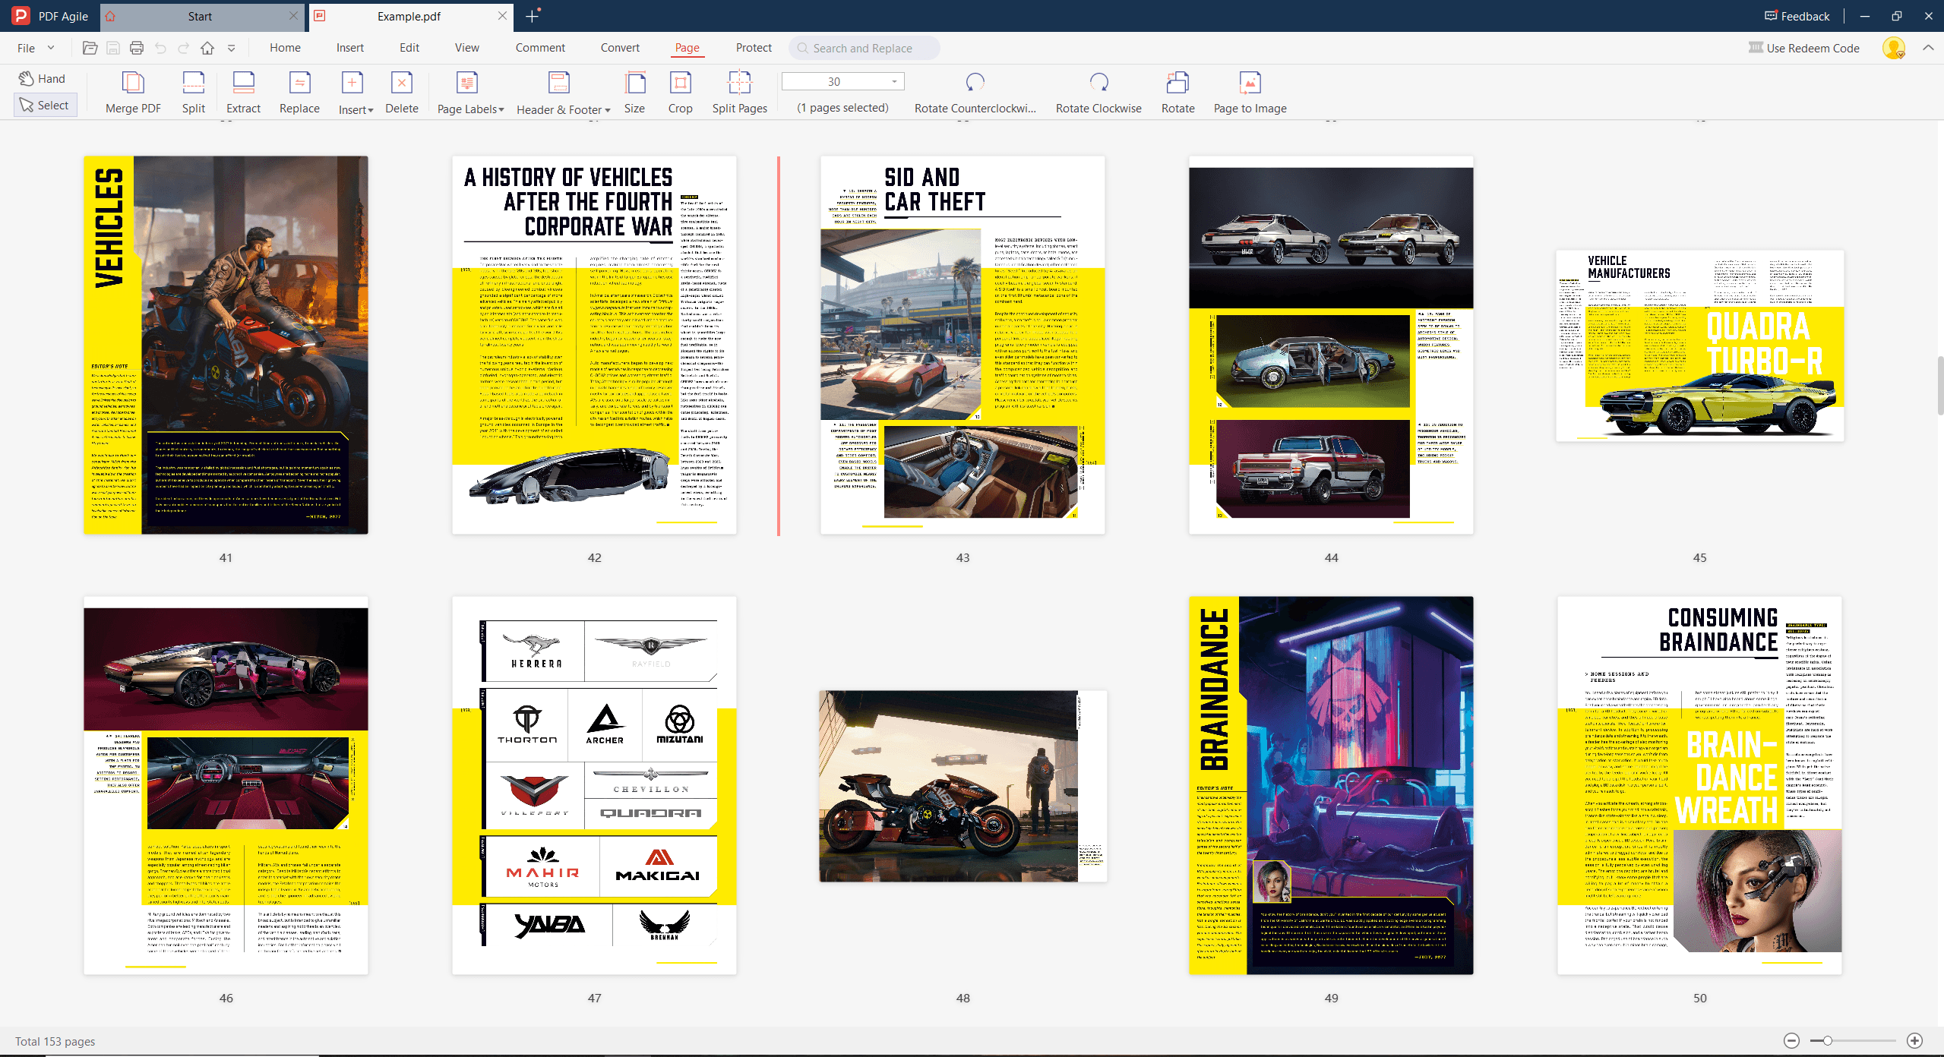Open the View ribbon tab
Image resolution: width=1944 pixels, height=1057 pixels.
point(467,48)
